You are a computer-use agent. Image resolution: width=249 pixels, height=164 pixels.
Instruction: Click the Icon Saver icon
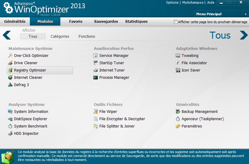pos(178,70)
